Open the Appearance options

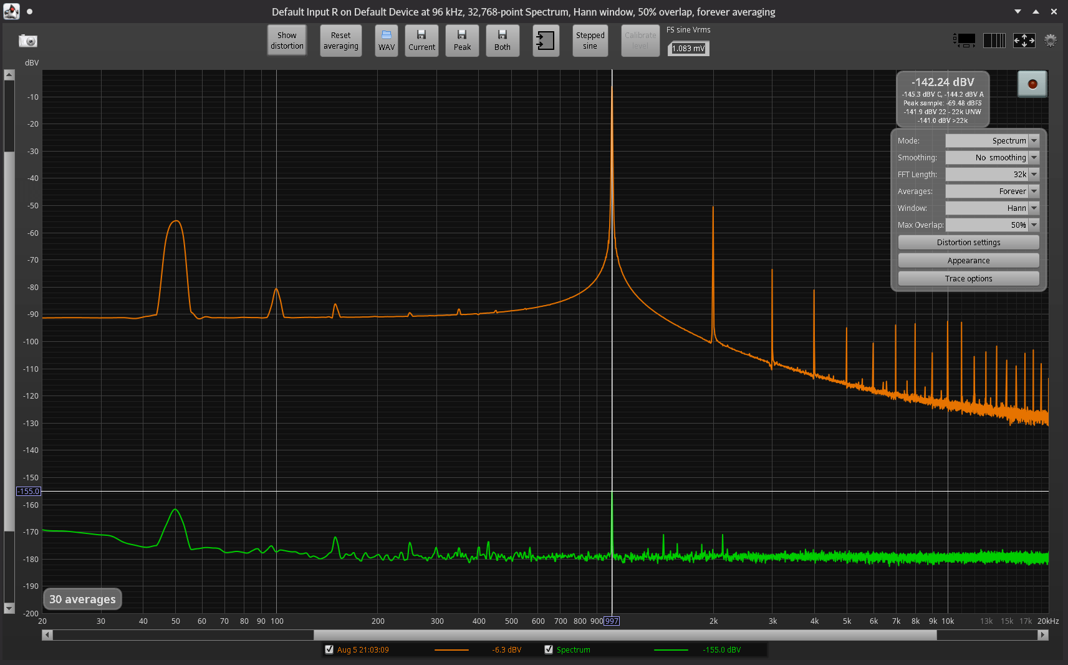(x=968, y=261)
